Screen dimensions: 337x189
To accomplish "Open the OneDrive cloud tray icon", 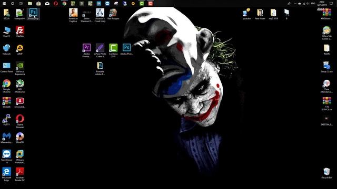I will click(300, 4).
